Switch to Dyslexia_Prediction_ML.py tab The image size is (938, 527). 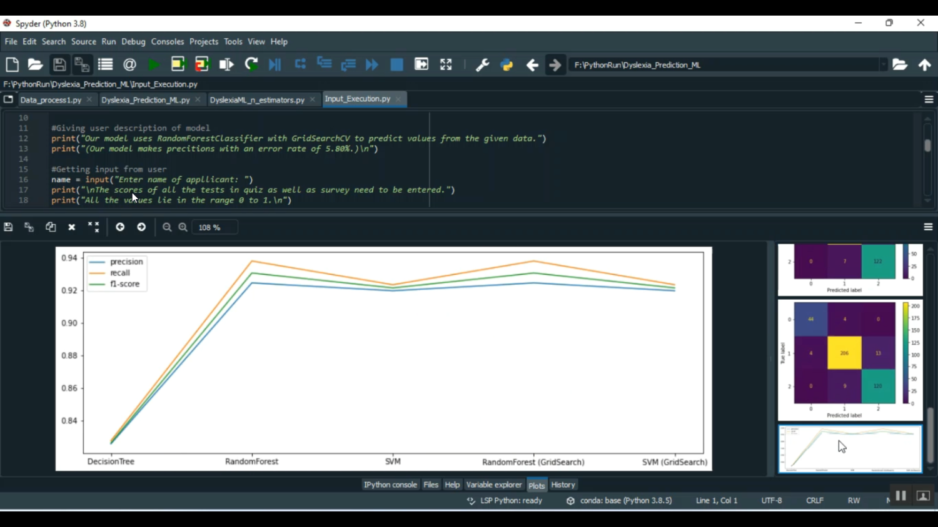145,100
